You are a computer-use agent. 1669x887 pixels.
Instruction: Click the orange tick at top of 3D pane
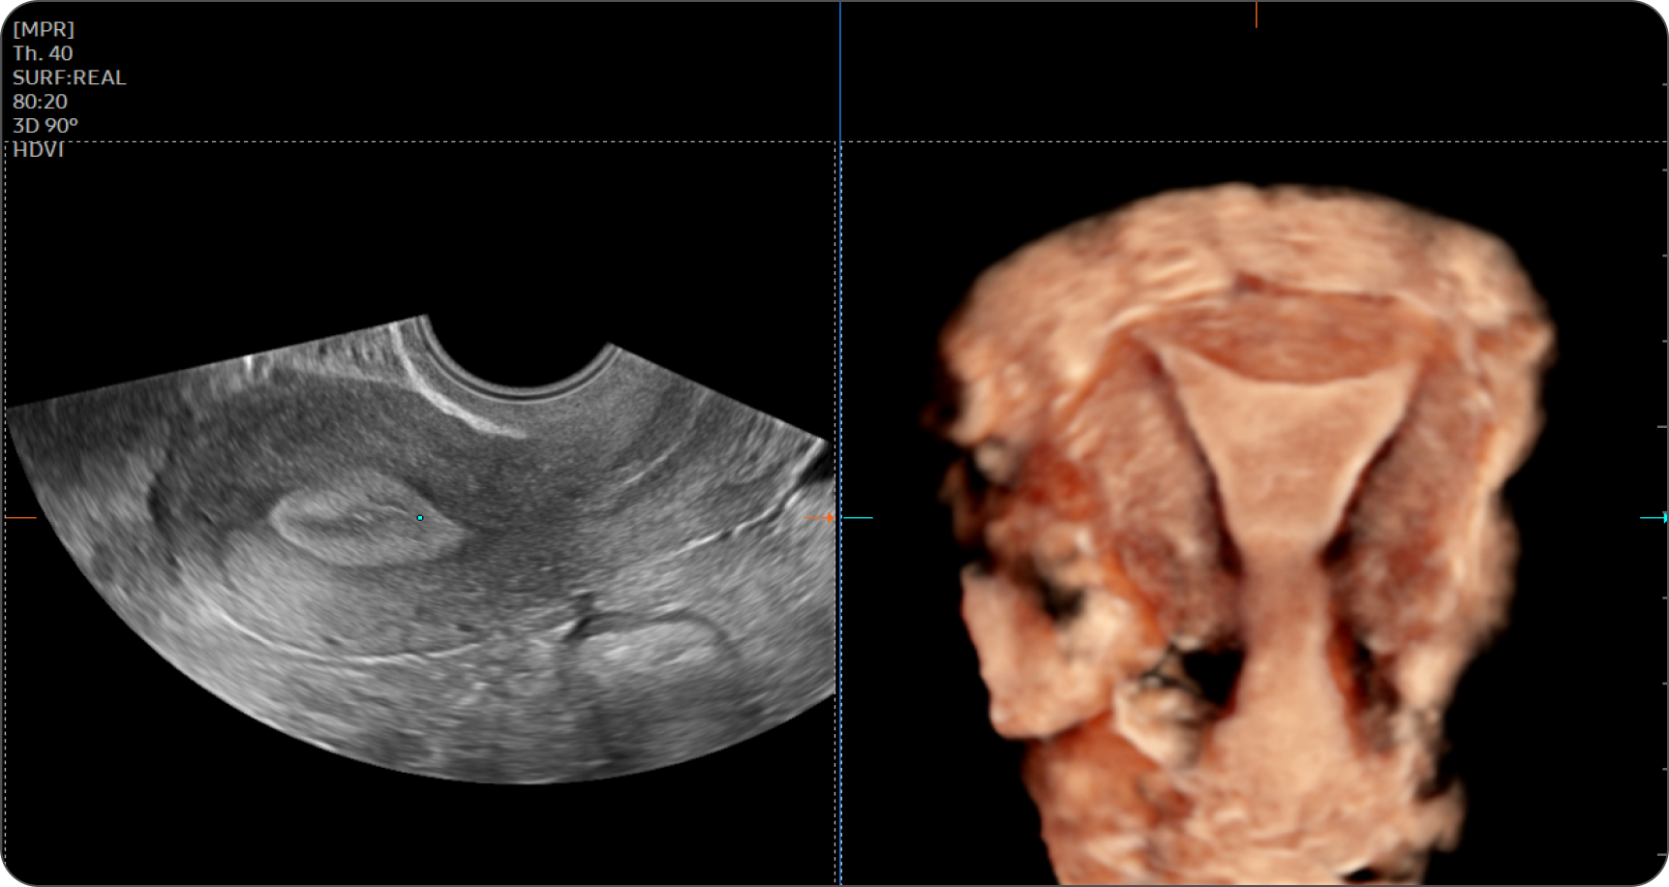(1257, 15)
